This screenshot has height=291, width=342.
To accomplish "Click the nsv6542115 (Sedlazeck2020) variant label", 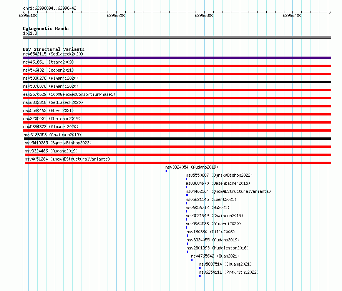I will 53,54.
